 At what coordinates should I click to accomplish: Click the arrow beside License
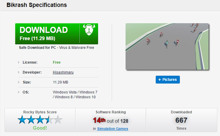pyautogui.click(x=19, y=62)
